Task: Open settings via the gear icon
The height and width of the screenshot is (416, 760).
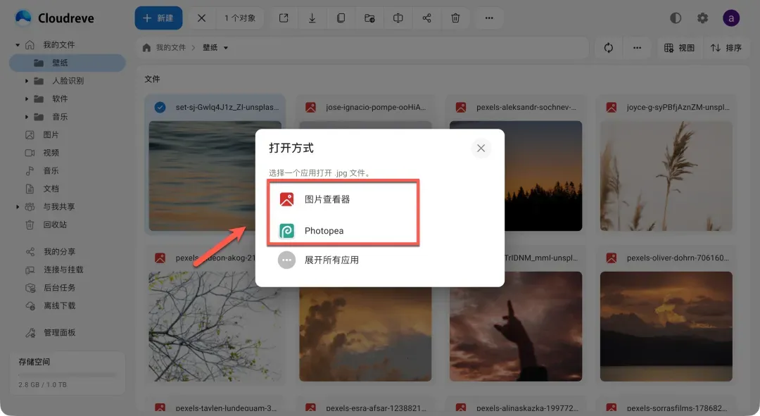Action: [x=702, y=18]
